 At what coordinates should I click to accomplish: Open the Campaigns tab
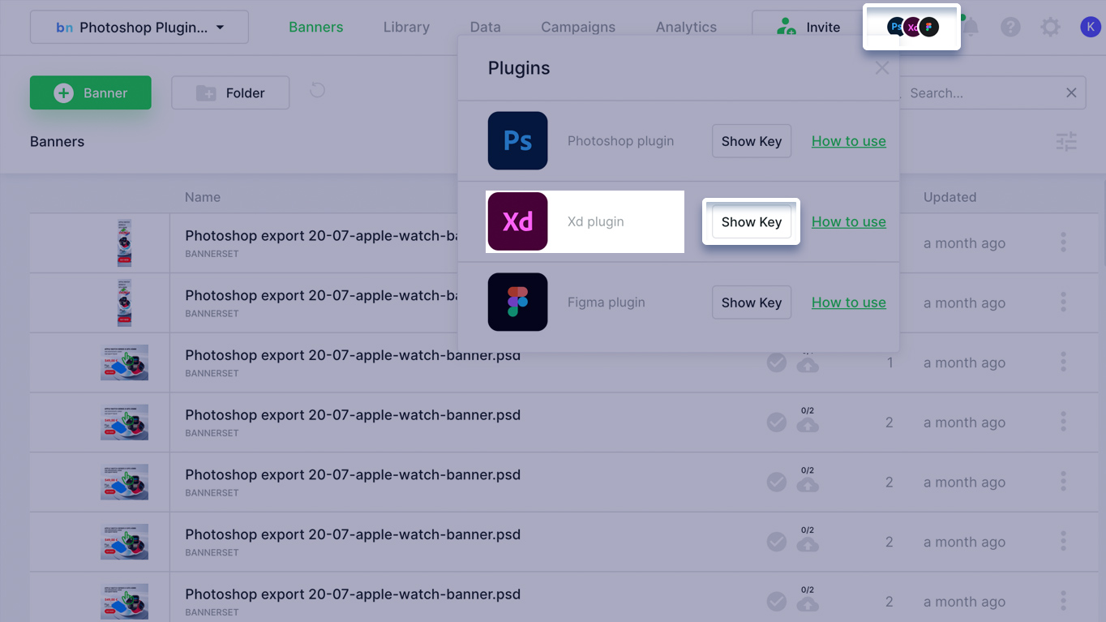578,27
